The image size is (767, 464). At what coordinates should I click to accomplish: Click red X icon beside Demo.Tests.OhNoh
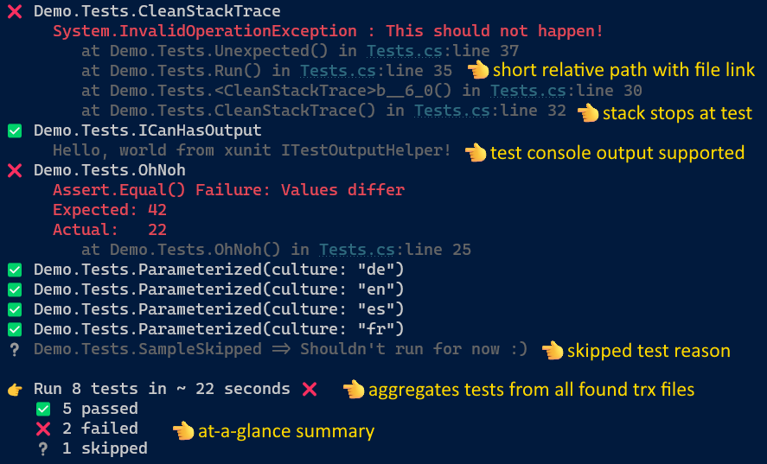pos(14,170)
